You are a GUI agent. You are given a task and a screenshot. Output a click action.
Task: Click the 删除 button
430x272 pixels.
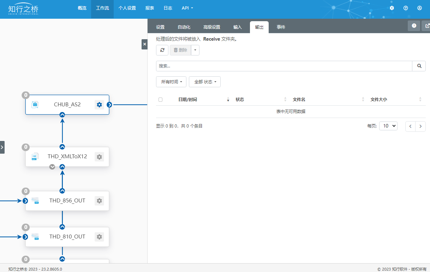(x=180, y=50)
